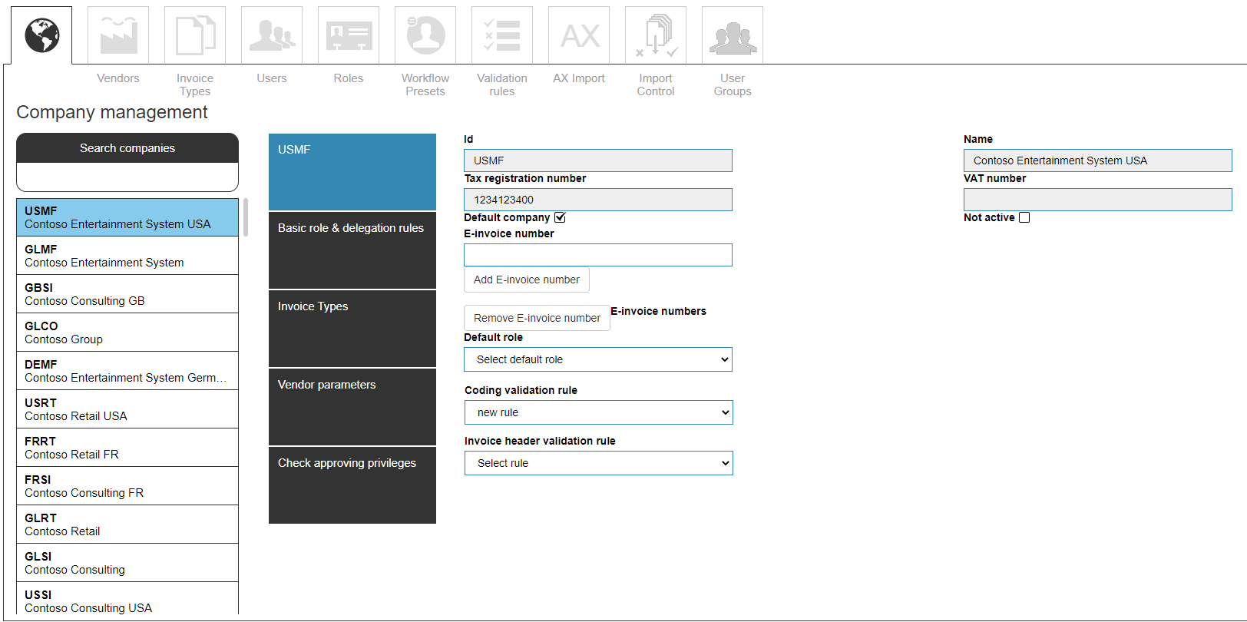Click the AX Import label
Screen dimensions: 1247x622
point(579,78)
